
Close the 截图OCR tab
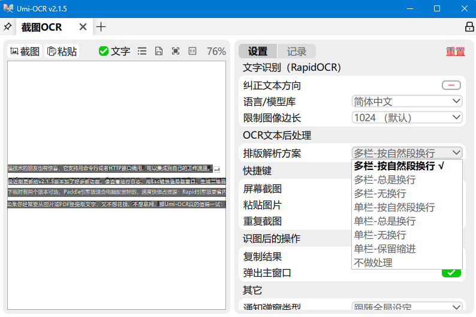(x=83, y=27)
